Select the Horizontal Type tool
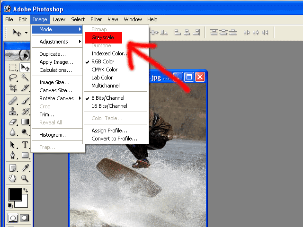 [25, 145]
